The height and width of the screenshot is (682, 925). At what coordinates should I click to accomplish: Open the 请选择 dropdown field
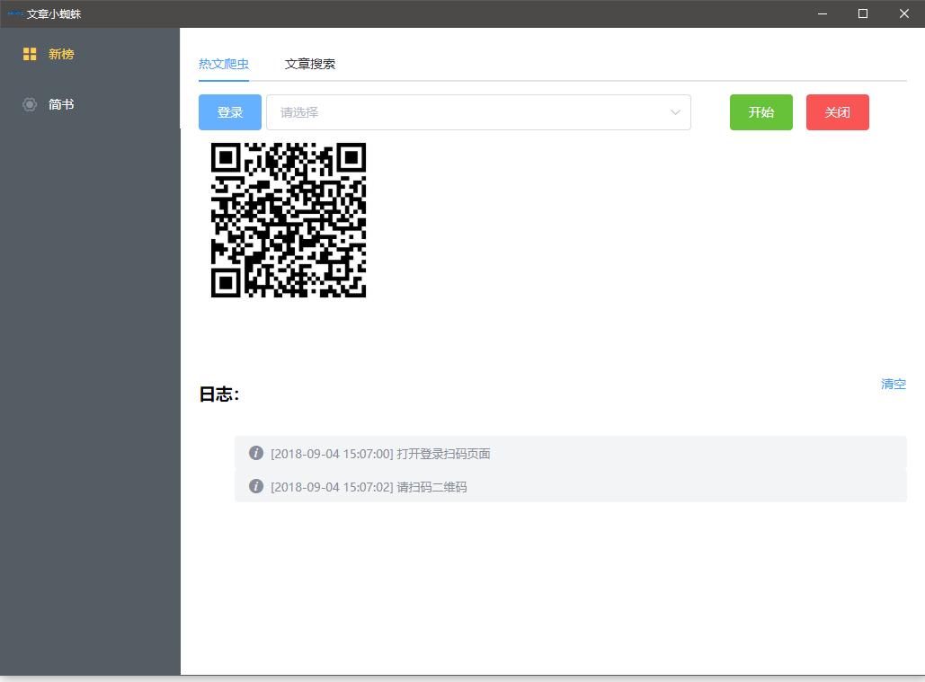[478, 112]
